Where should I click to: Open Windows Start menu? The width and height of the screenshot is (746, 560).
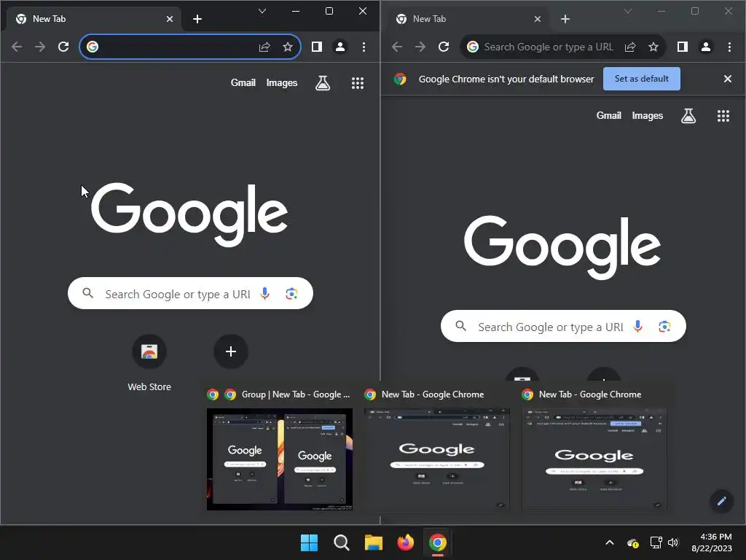(309, 542)
